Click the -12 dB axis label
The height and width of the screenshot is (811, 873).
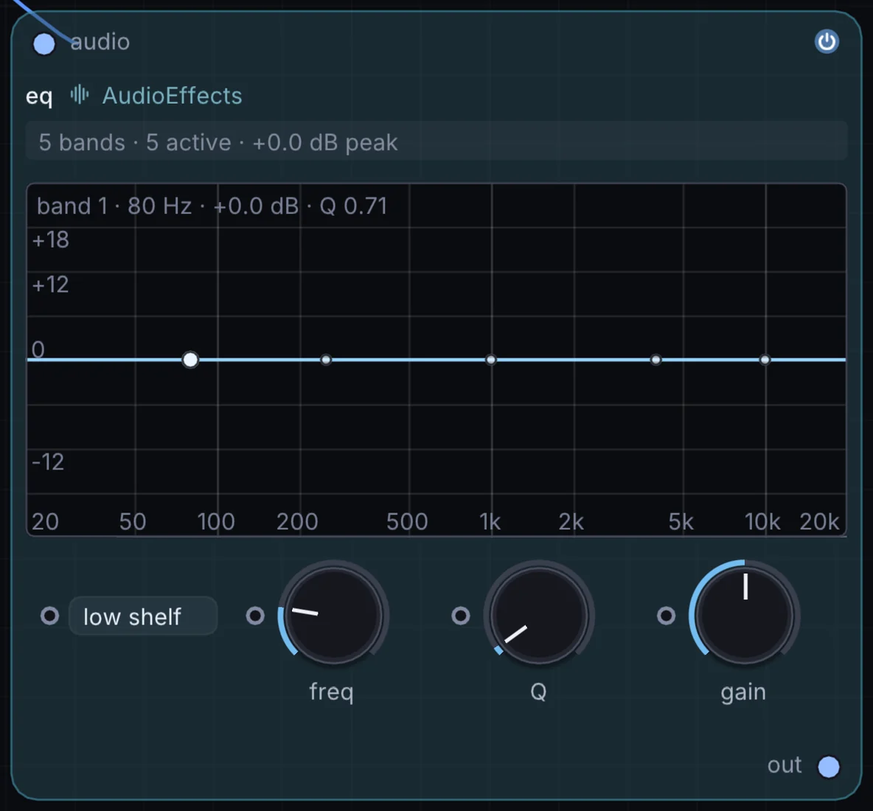click(48, 462)
